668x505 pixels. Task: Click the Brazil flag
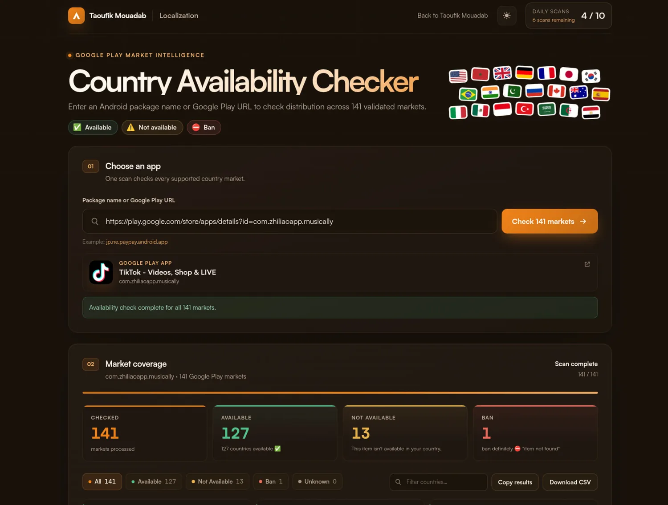468,94
